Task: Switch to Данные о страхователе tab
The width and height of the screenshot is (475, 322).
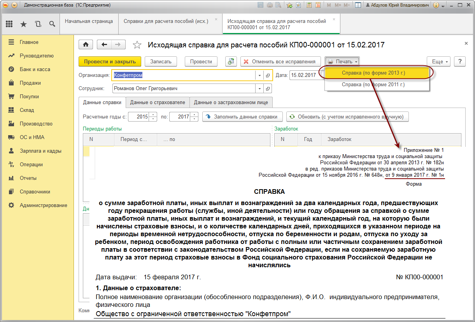Action: pyautogui.click(x=158, y=103)
